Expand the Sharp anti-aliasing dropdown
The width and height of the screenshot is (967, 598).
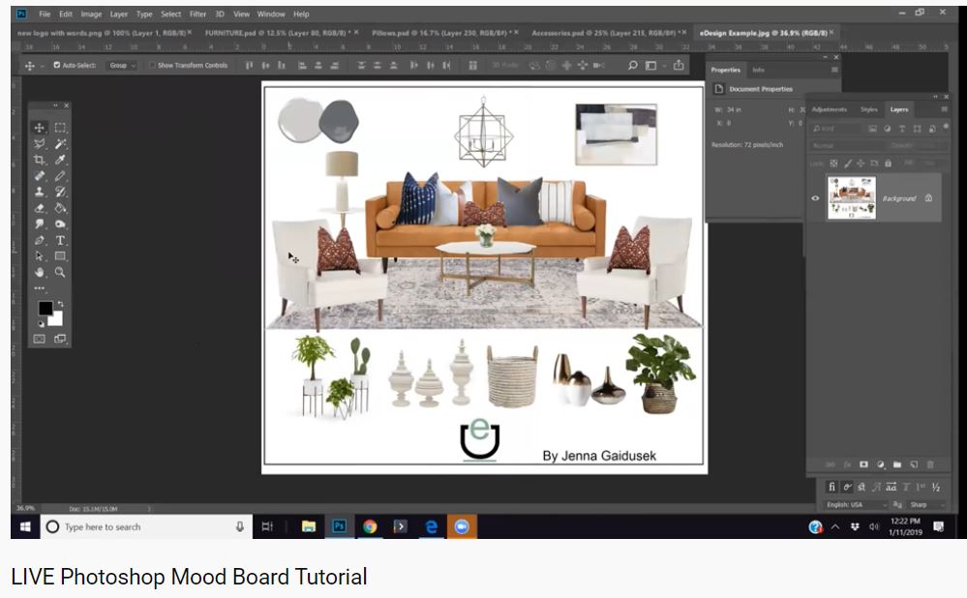tap(924, 505)
